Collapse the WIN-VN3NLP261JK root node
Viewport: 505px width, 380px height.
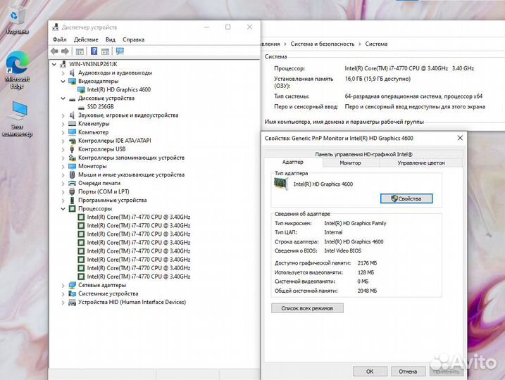pos(54,64)
